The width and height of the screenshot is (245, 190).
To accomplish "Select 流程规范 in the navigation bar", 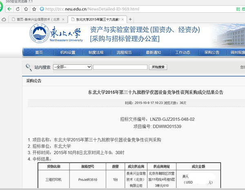I will [124, 52].
